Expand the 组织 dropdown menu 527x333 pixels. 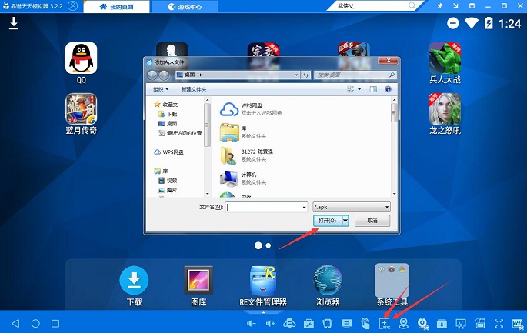[161, 89]
